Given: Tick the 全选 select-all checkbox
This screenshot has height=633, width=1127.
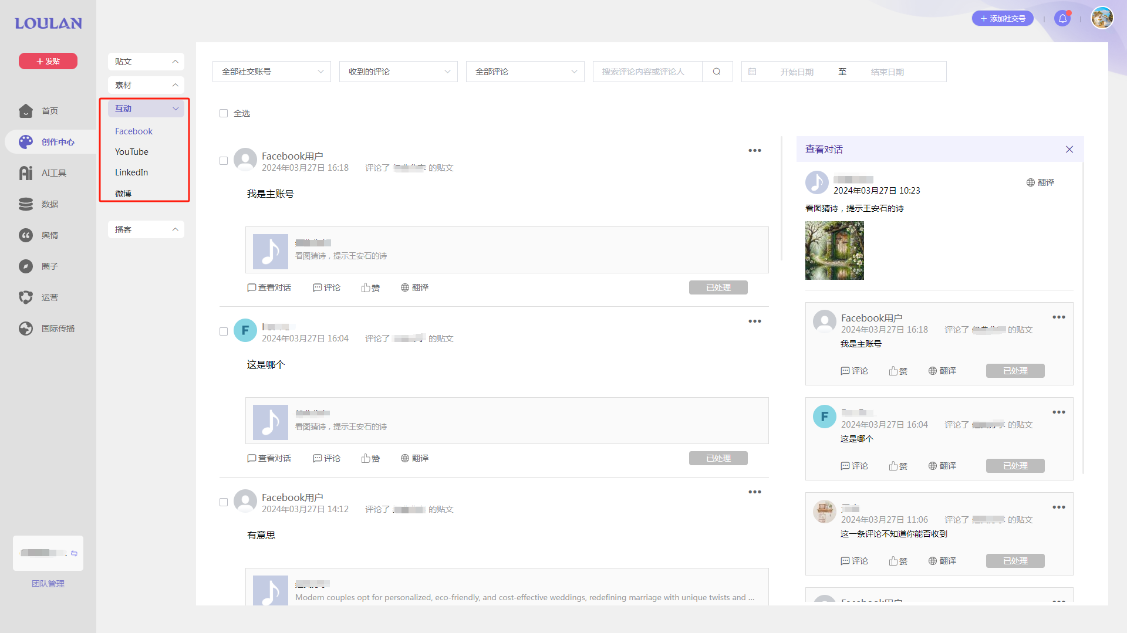Looking at the screenshot, I should pyautogui.click(x=224, y=113).
